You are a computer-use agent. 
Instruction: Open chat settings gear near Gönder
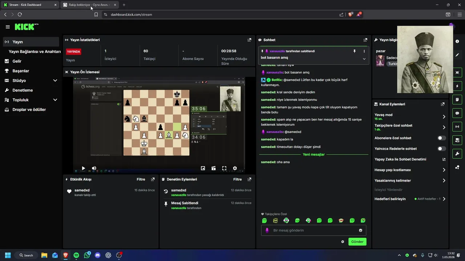point(343,242)
